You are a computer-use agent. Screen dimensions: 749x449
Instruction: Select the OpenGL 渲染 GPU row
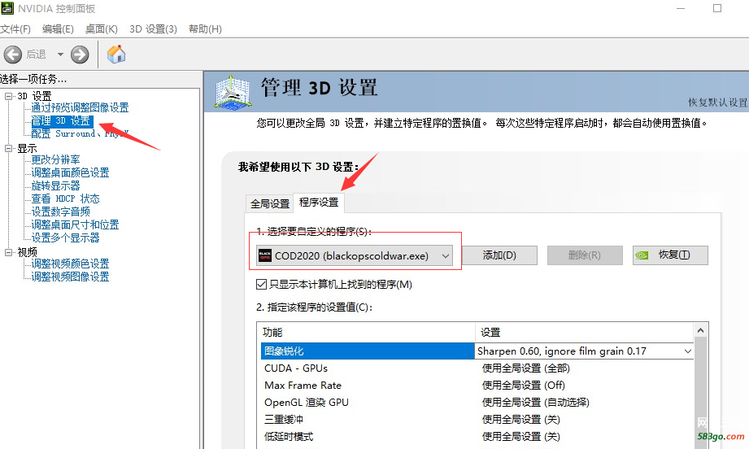pos(368,402)
